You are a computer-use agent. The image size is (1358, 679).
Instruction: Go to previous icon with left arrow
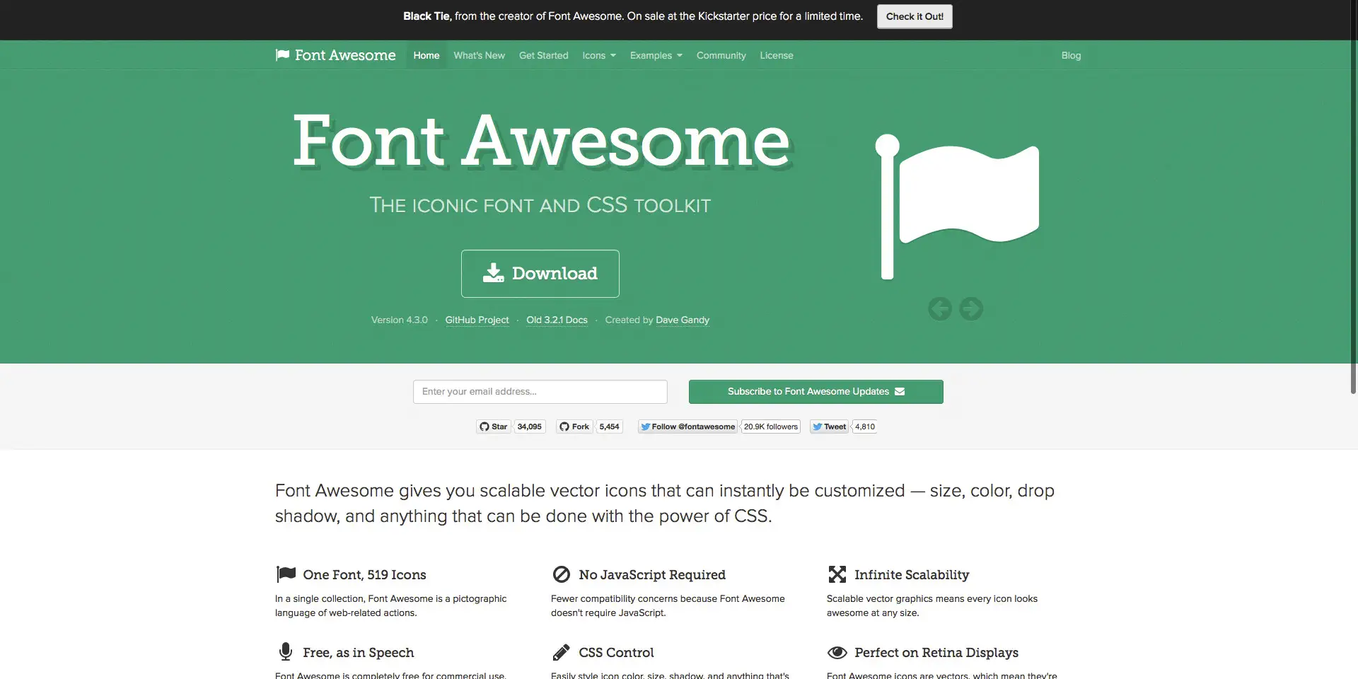click(940, 308)
